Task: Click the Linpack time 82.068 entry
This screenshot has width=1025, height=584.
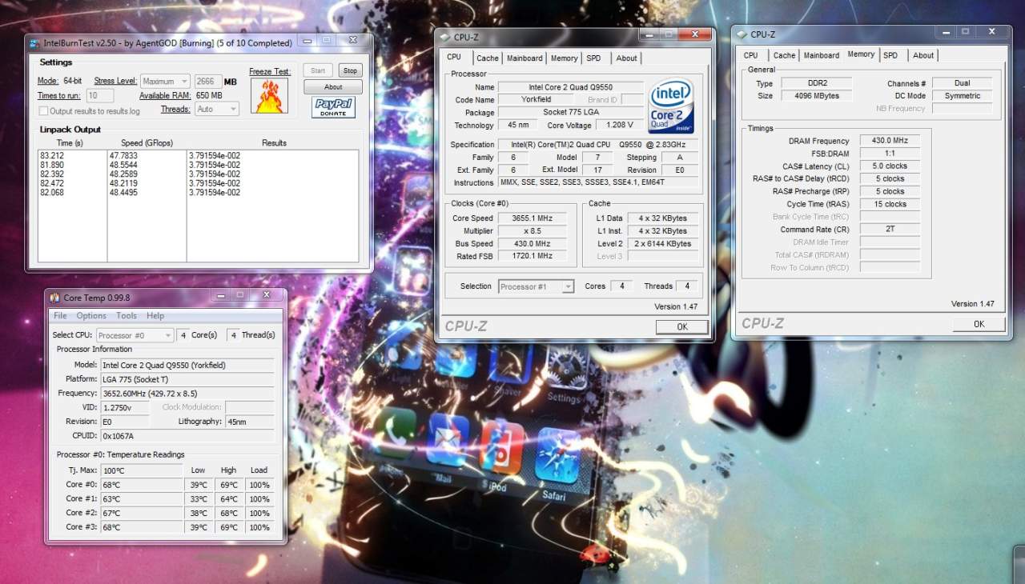Action: pyautogui.click(x=51, y=193)
